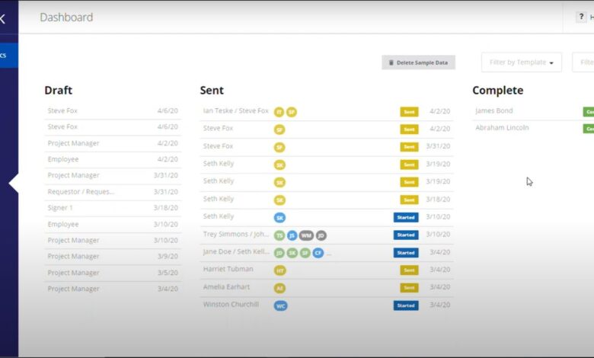Open the help question mark icon
The width and height of the screenshot is (594, 358).
(x=581, y=17)
